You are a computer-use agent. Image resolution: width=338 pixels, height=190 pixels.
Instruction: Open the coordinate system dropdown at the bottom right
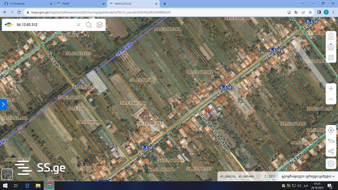[308, 176]
